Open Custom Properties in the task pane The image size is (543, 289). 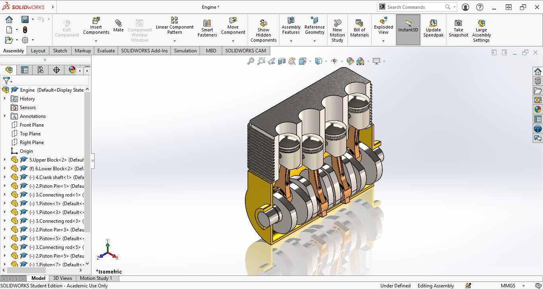tap(538, 119)
